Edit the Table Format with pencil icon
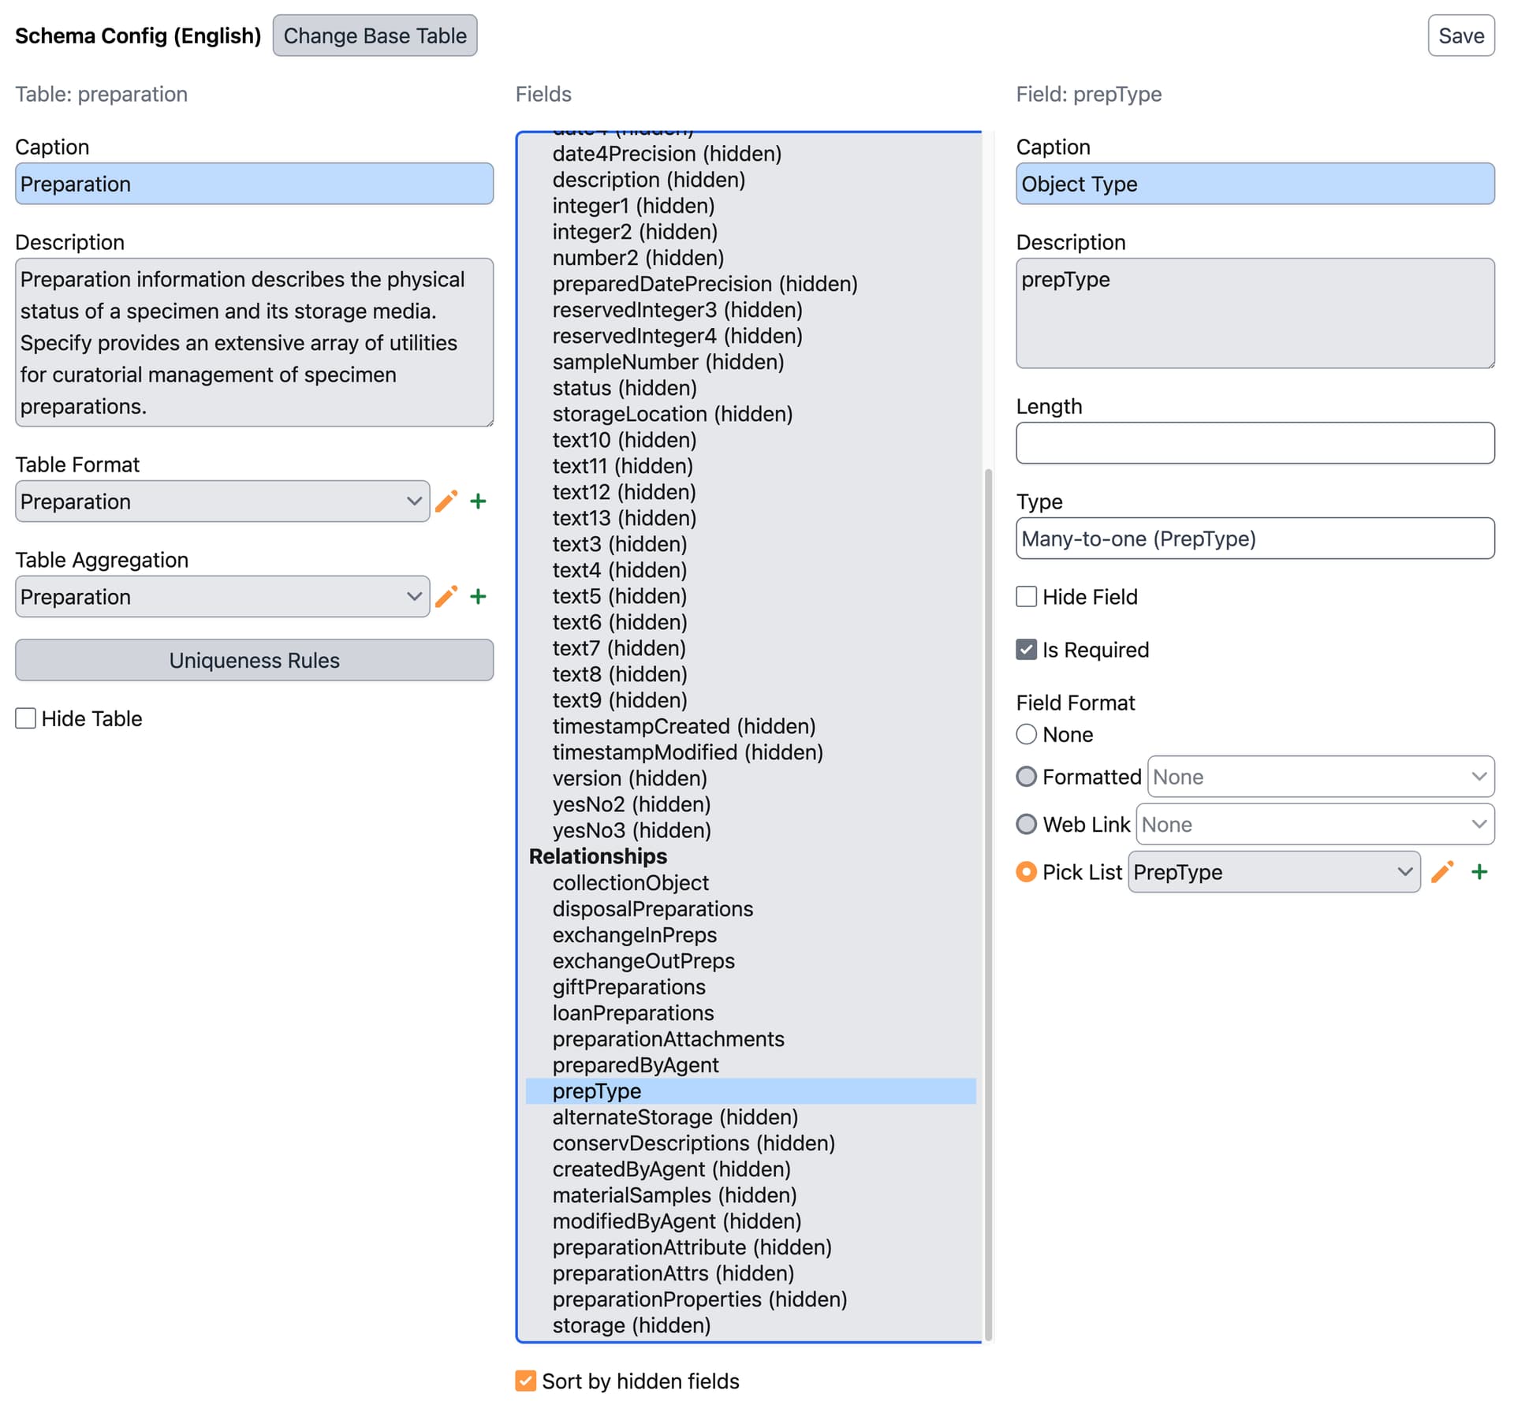The image size is (1514, 1409). pos(446,501)
